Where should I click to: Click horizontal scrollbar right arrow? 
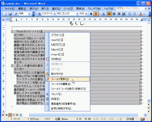click(145, 115)
